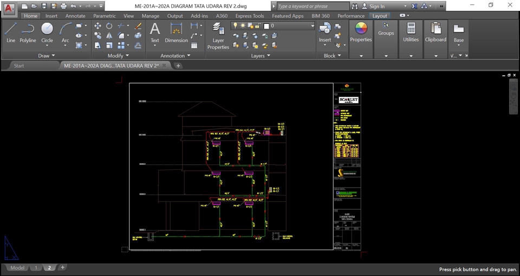Viewport: 520px width, 276px height.
Task: Click the Trim tool icon
Action: click(121, 25)
